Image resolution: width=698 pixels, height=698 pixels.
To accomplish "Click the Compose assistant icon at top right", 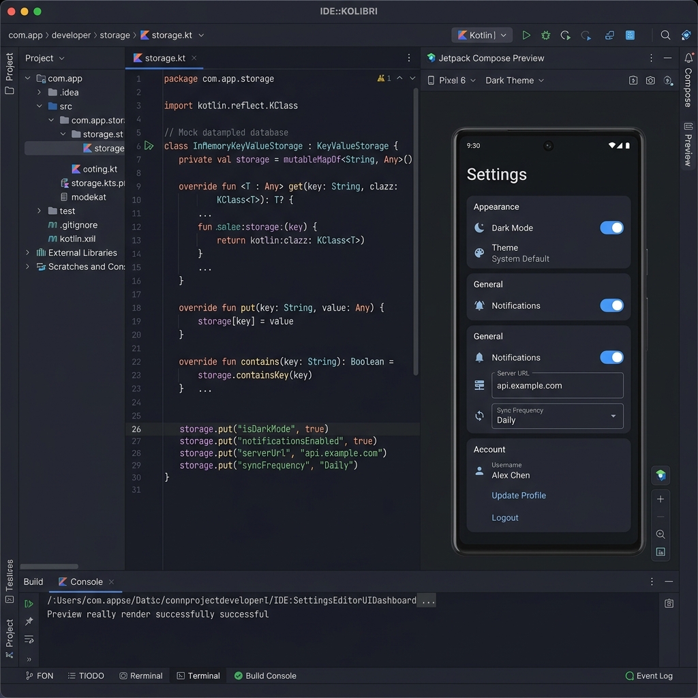I will pyautogui.click(x=686, y=35).
